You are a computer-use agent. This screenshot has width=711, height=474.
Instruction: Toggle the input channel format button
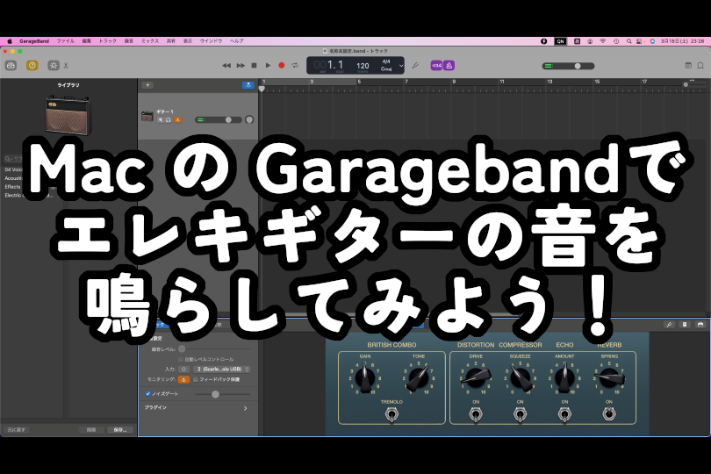point(183,370)
